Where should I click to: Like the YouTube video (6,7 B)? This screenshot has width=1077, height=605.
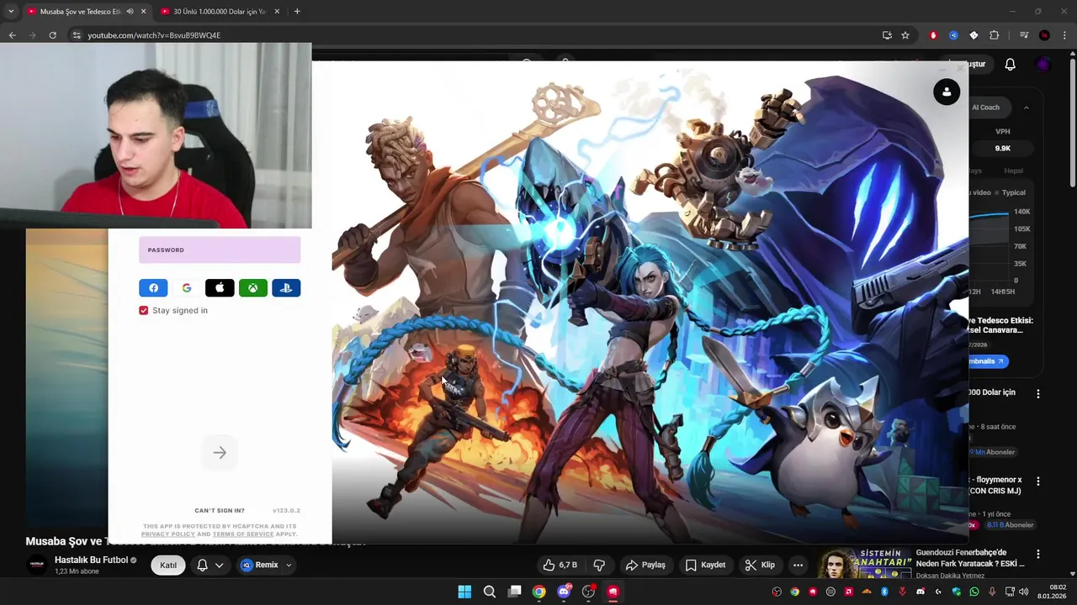pyautogui.click(x=560, y=565)
